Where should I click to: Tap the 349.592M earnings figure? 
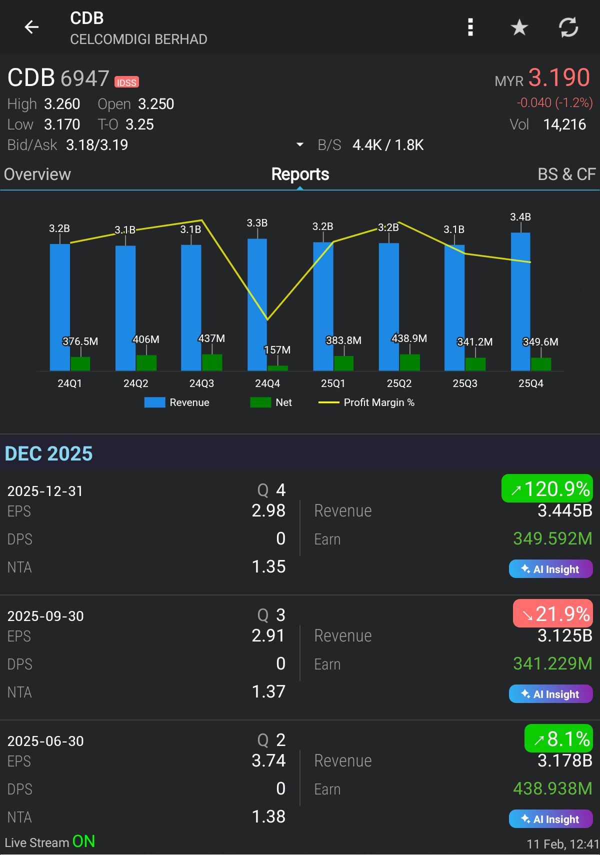pos(552,538)
